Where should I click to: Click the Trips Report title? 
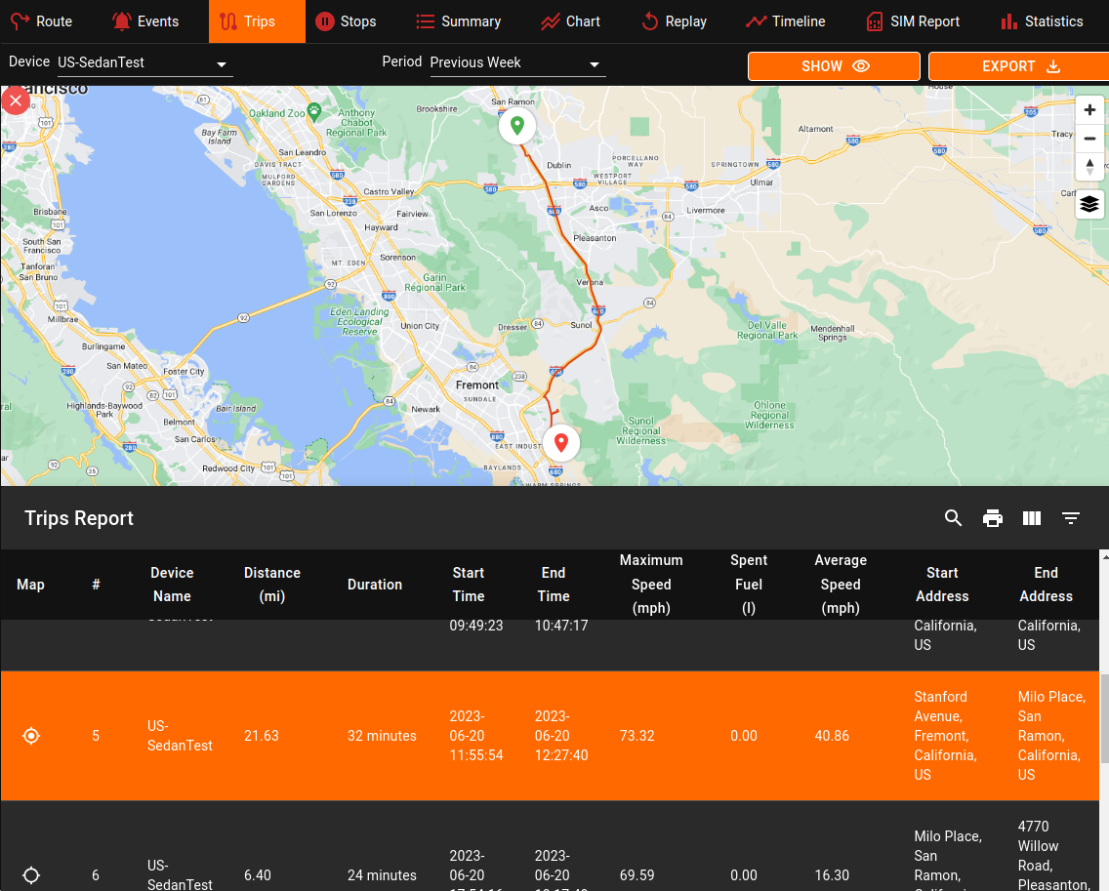click(x=78, y=518)
